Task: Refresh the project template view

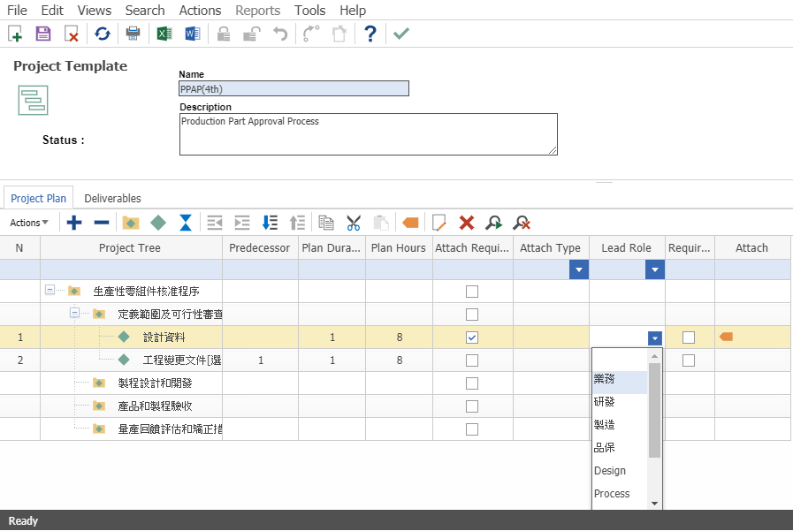Action: [101, 33]
